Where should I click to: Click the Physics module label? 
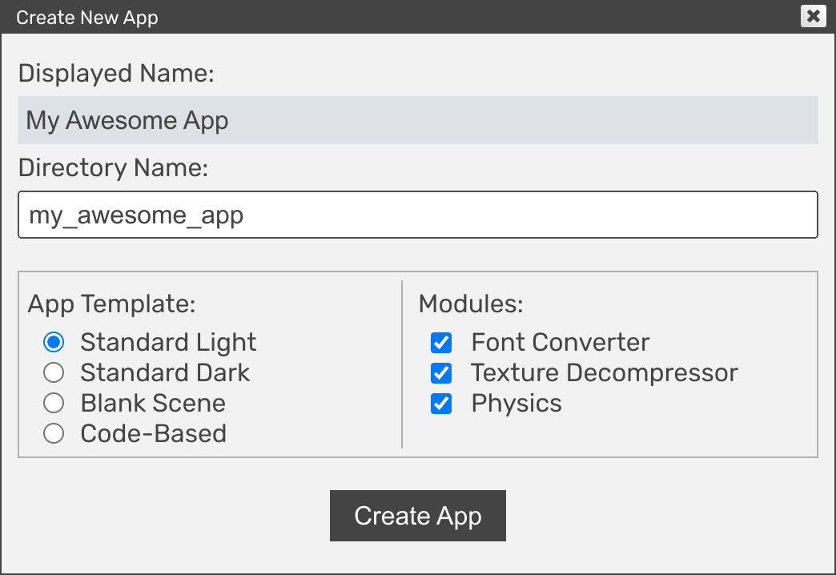tap(516, 404)
